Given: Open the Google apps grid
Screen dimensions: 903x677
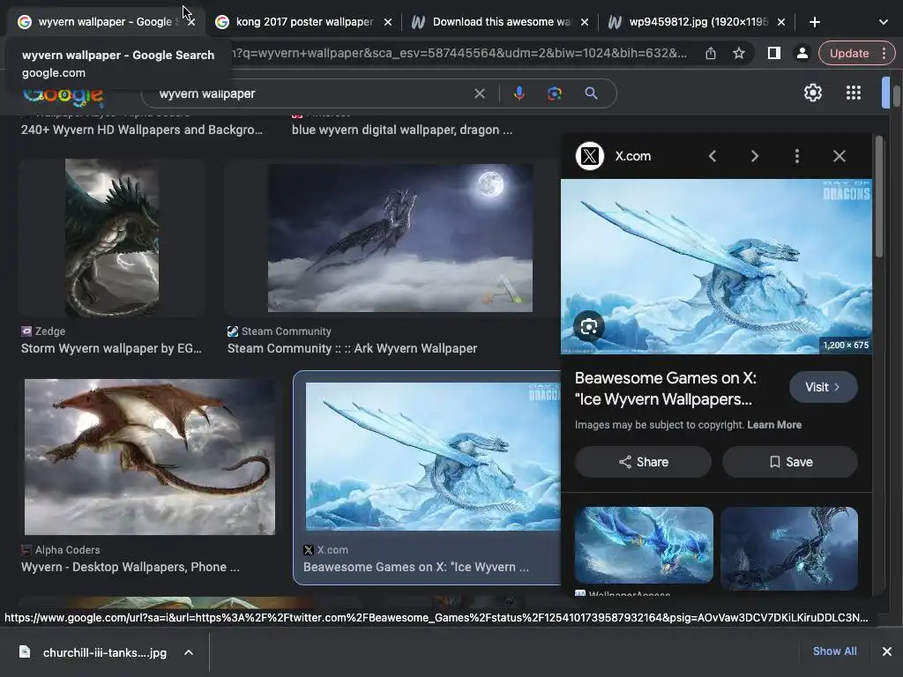Looking at the screenshot, I should click(853, 93).
